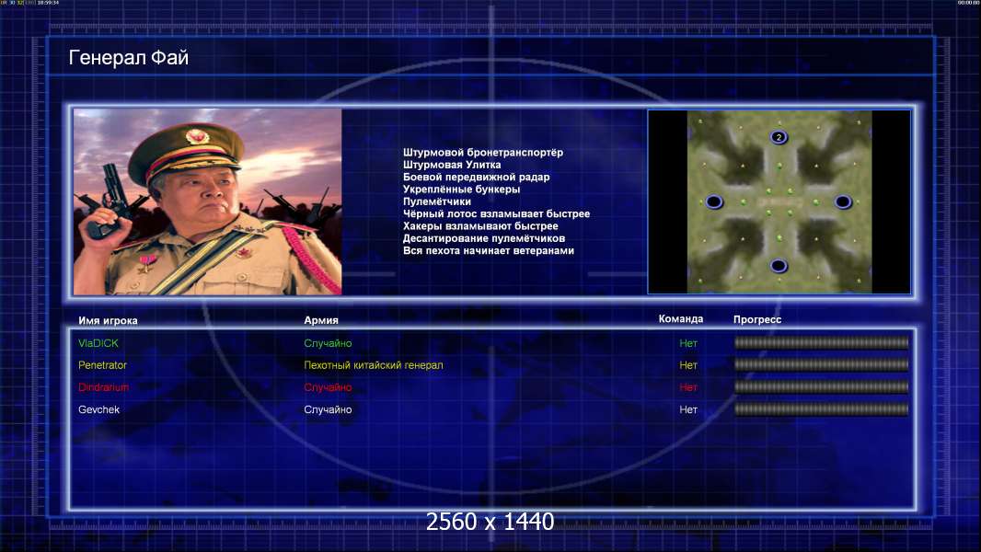The height and width of the screenshot is (552, 981).
Task: Click the 'Генерал Фай' title text
Action: click(x=129, y=59)
